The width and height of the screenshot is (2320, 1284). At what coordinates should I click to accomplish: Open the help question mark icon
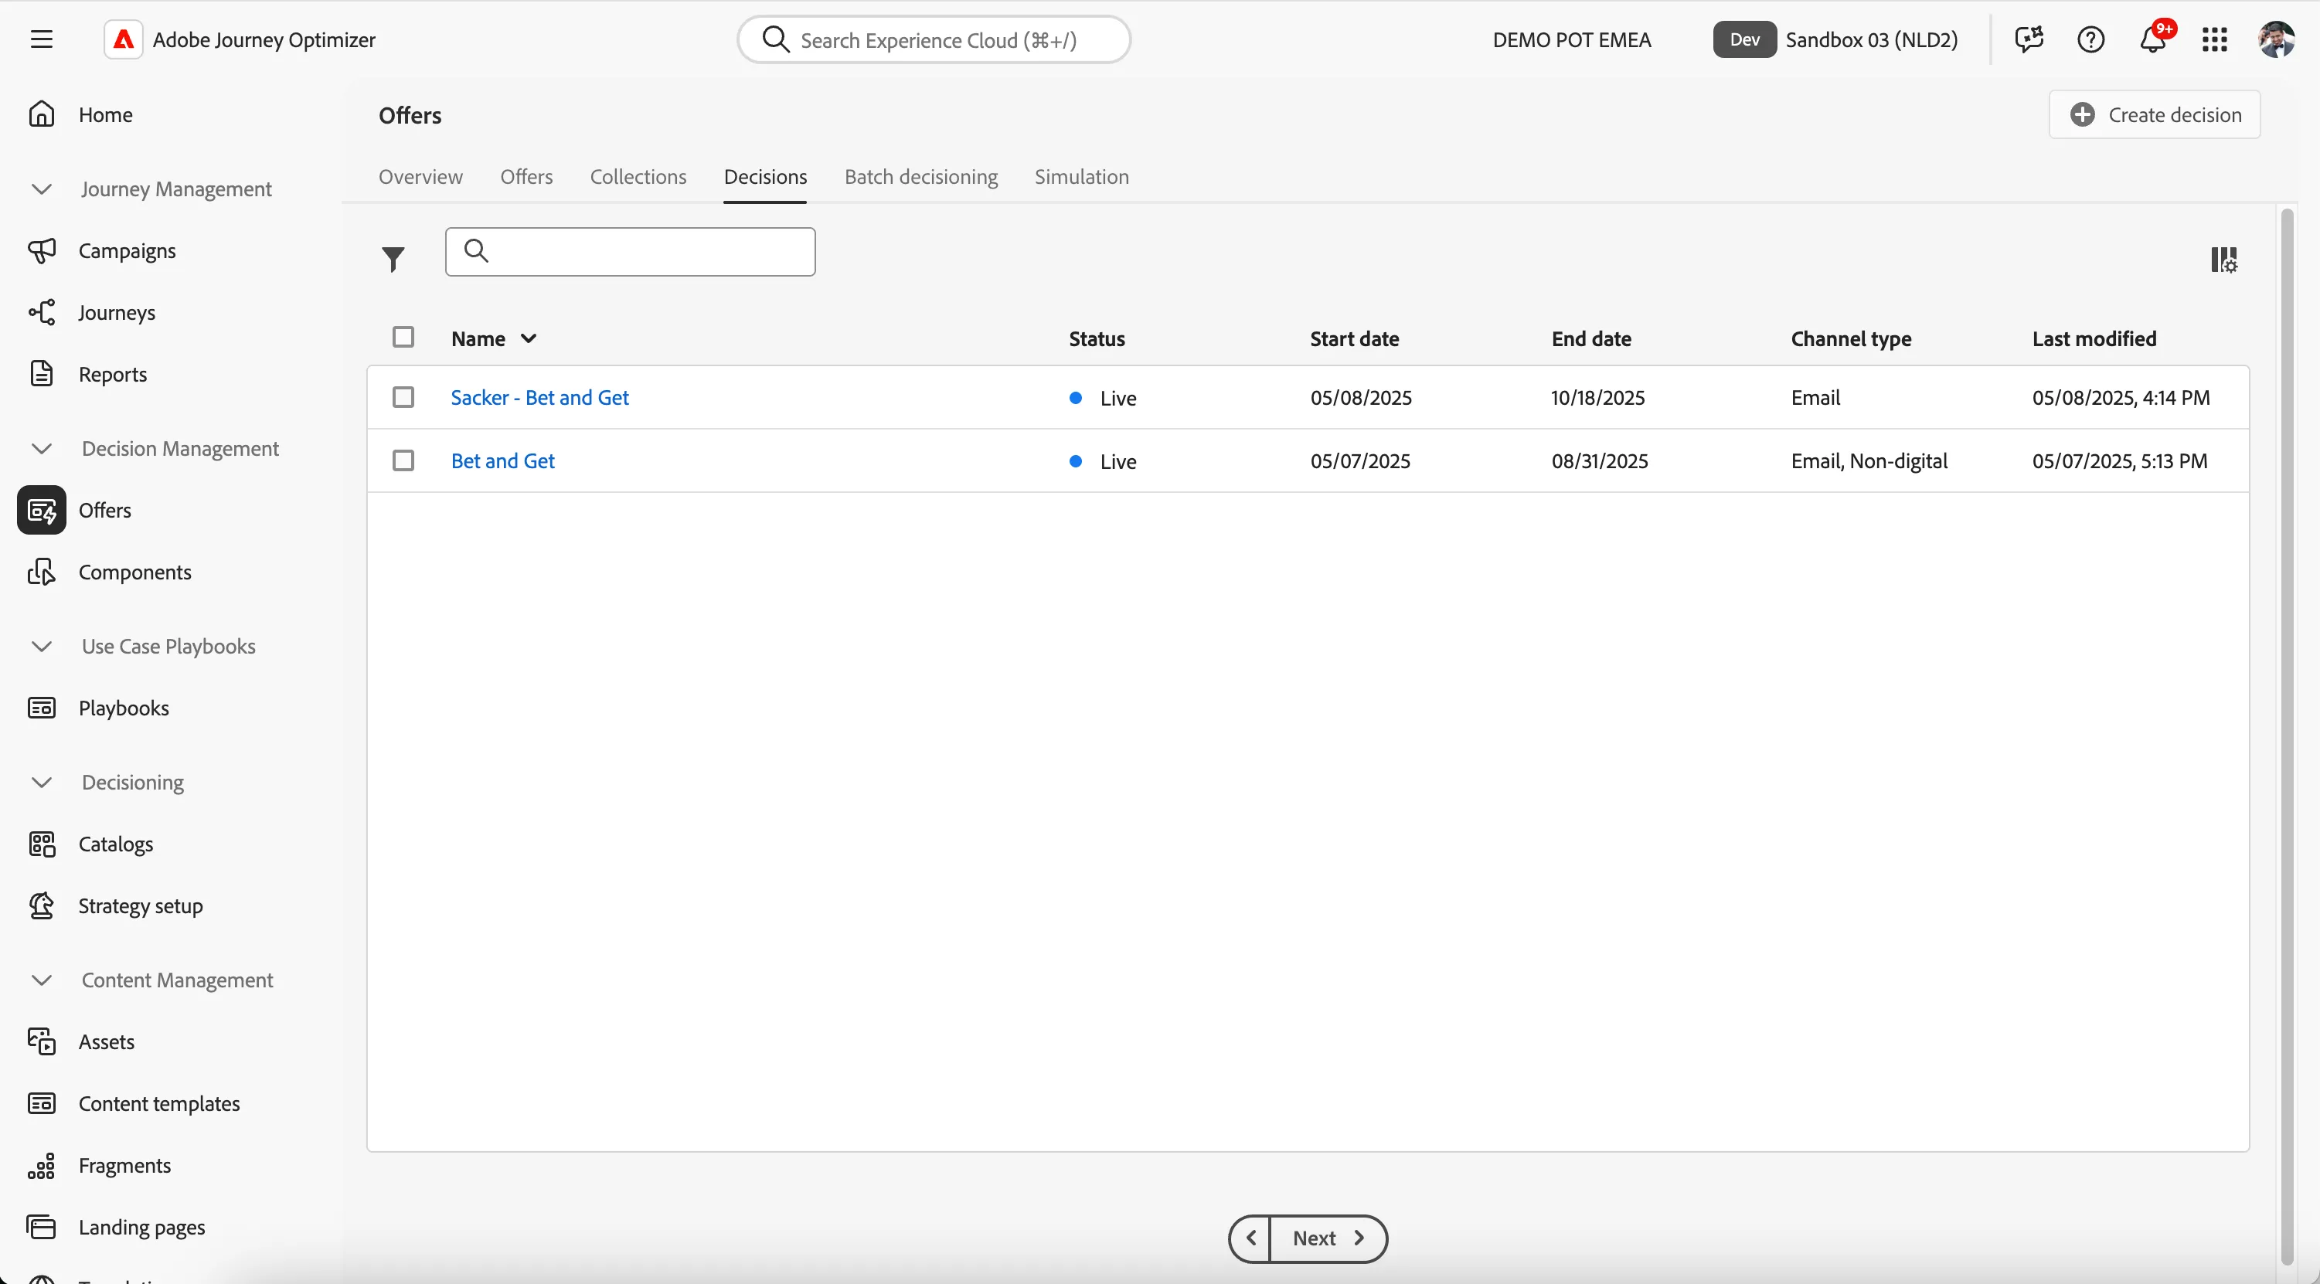click(x=2090, y=39)
